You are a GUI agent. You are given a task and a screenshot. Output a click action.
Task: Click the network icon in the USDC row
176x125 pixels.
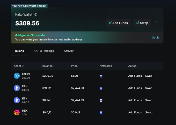point(101,76)
